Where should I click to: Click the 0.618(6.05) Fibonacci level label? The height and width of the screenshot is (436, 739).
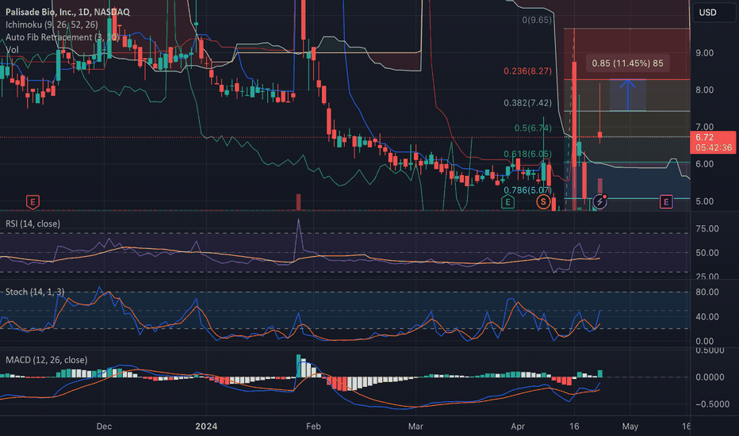pyautogui.click(x=527, y=154)
